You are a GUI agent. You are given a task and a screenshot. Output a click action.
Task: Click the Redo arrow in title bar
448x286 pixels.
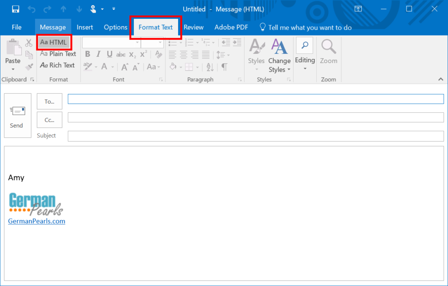[47, 9]
